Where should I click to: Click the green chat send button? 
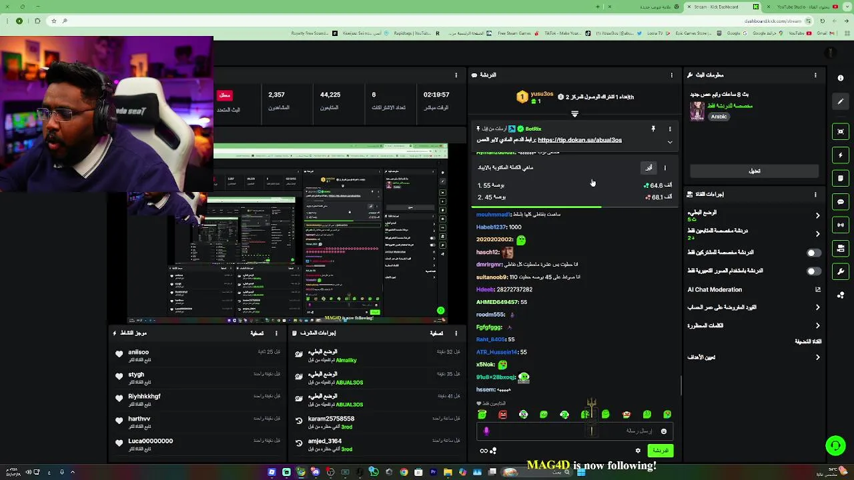click(661, 451)
